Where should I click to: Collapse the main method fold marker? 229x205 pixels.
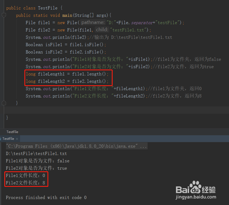[x=4, y=15]
